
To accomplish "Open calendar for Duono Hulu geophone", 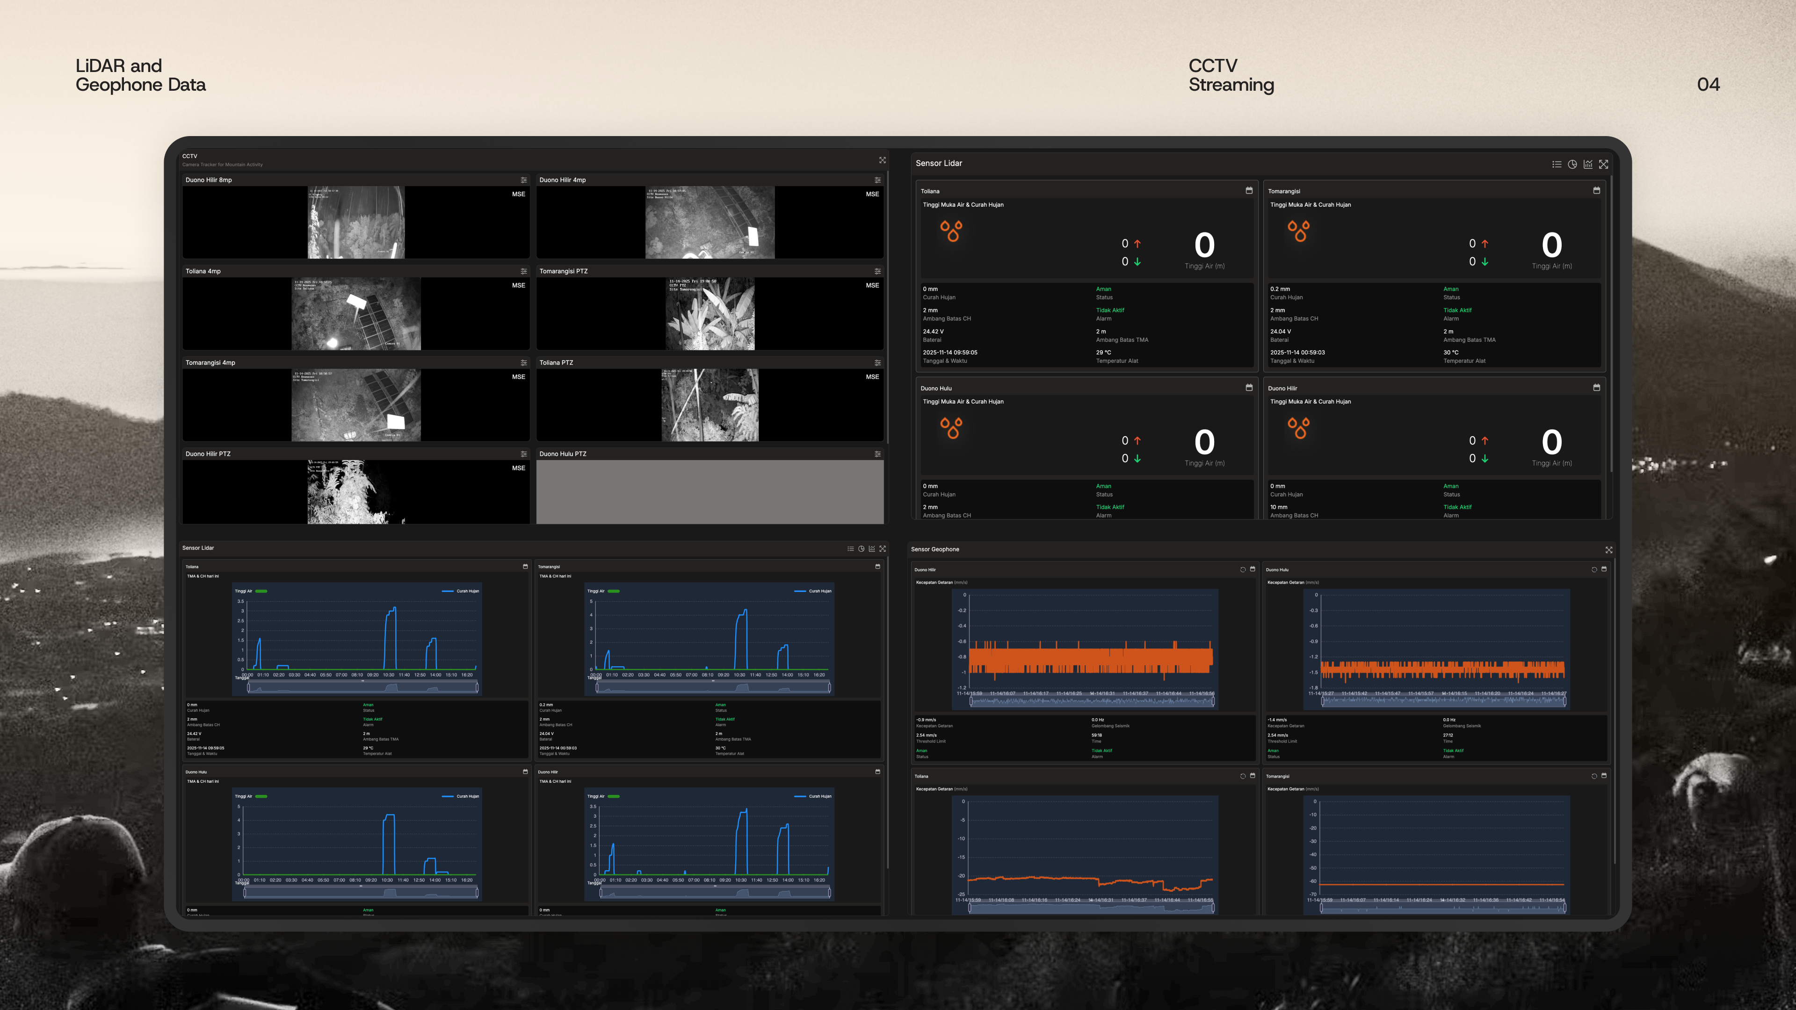I will [1604, 570].
